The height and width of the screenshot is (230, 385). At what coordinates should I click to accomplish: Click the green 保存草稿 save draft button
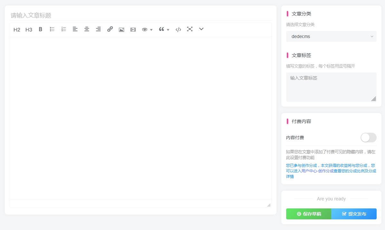click(x=308, y=214)
